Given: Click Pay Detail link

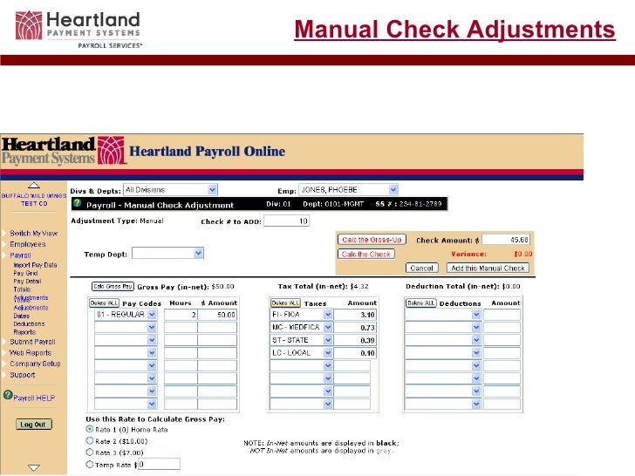Looking at the screenshot, I should (27, 282).
